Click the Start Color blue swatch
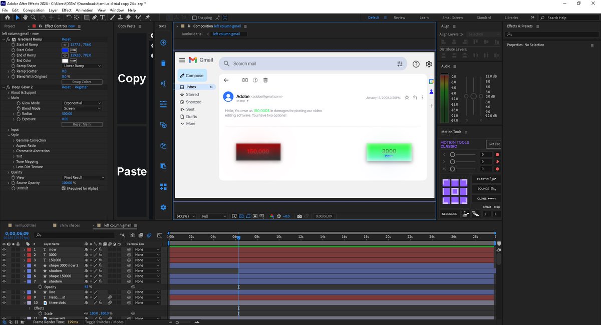 [65, 50]
